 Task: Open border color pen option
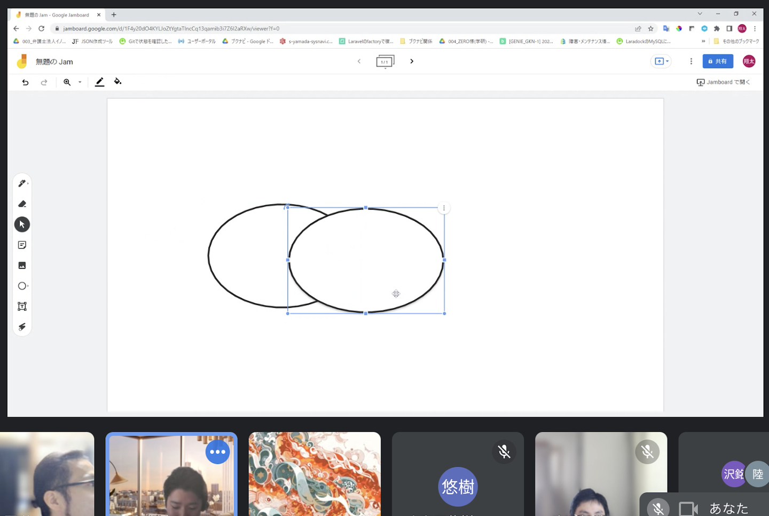[100, 82]
